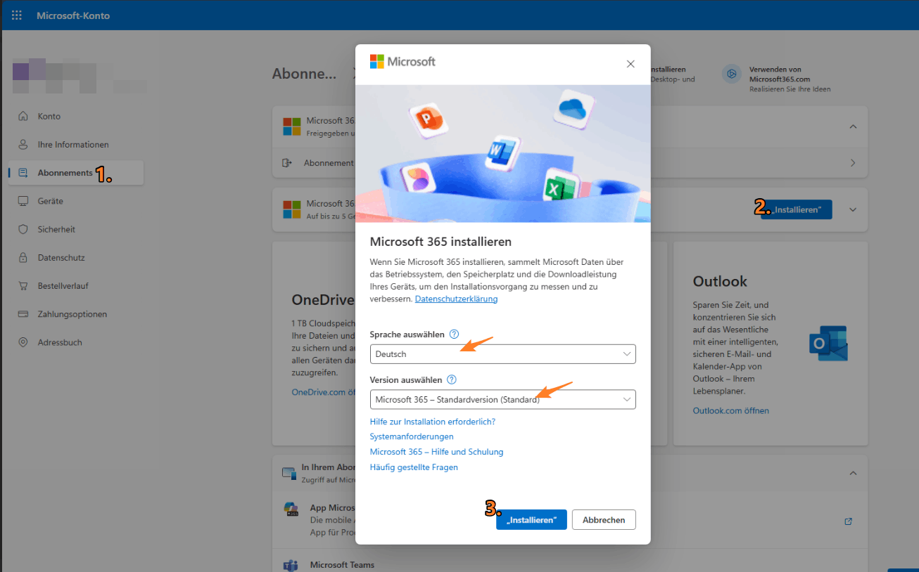This screenshot has height=572, width=919.
Task: Click the Abbrechen button
Action: (x=604, y=520)
